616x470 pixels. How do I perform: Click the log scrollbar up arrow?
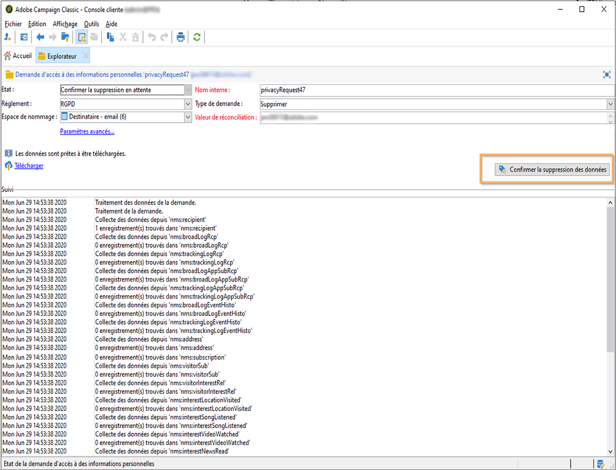[x=610, y=202]
